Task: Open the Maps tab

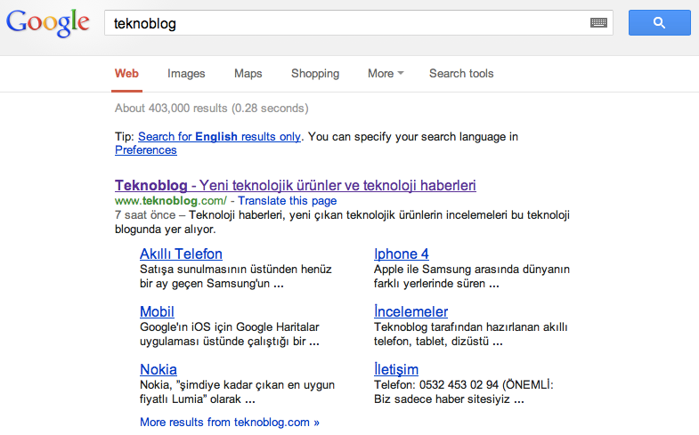Action: coord(248,74)
